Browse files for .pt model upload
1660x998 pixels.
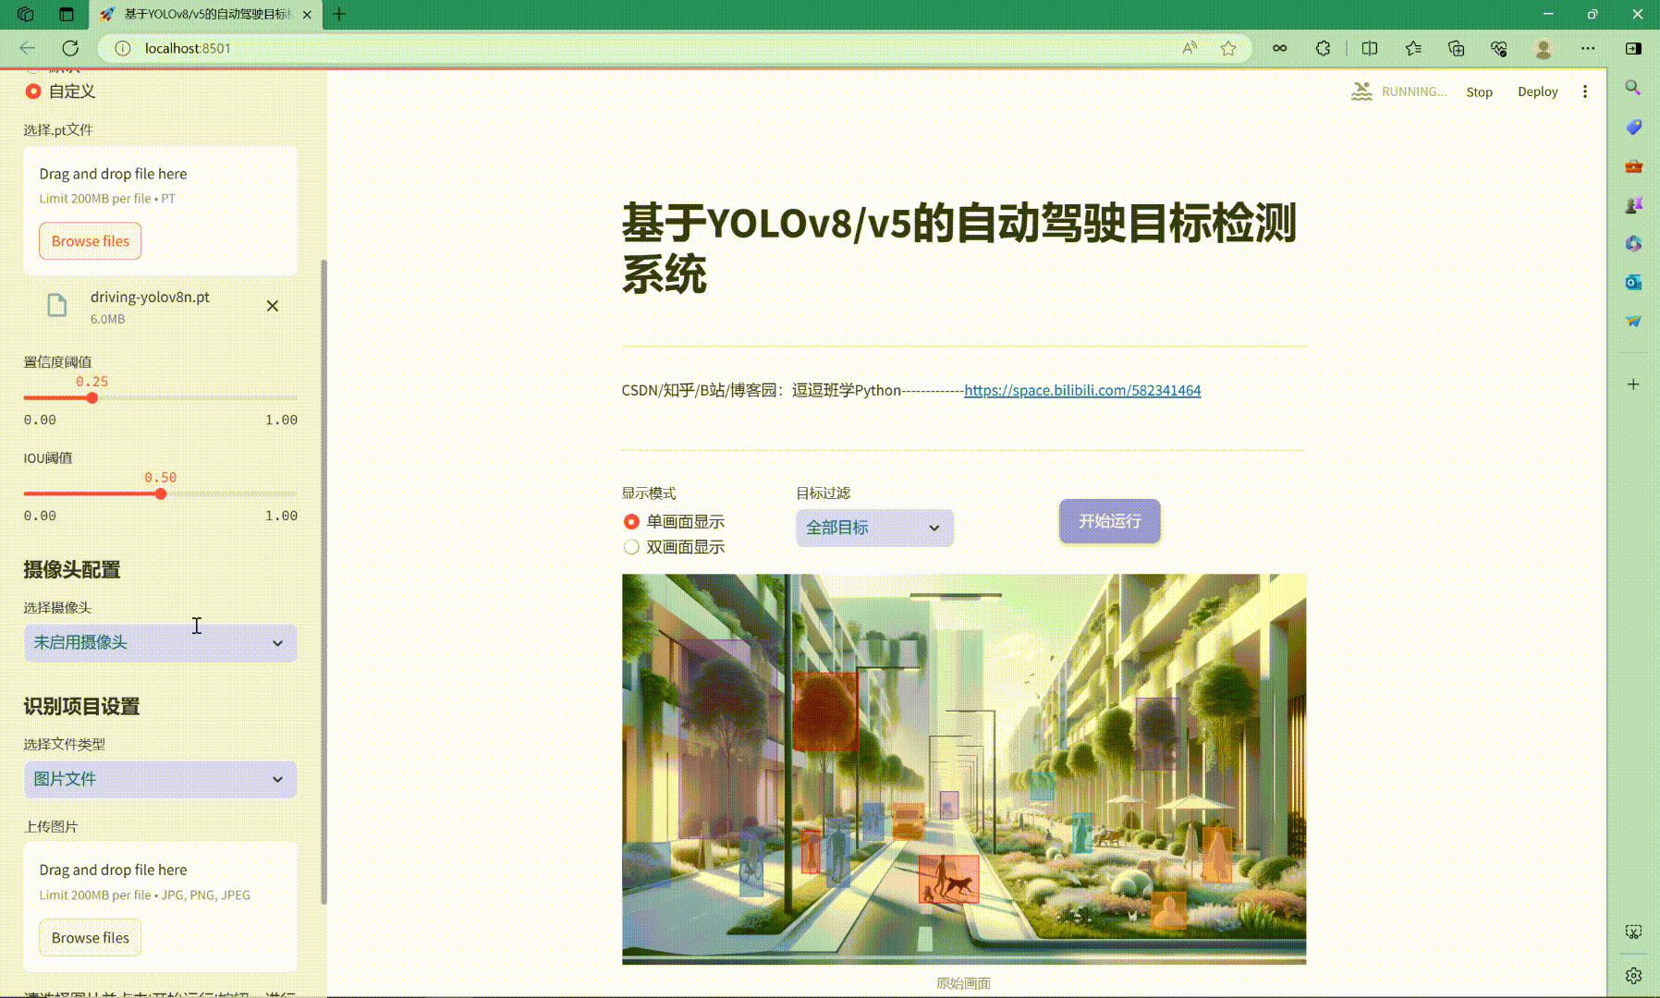pyautogui.click(x=91, y=241)
